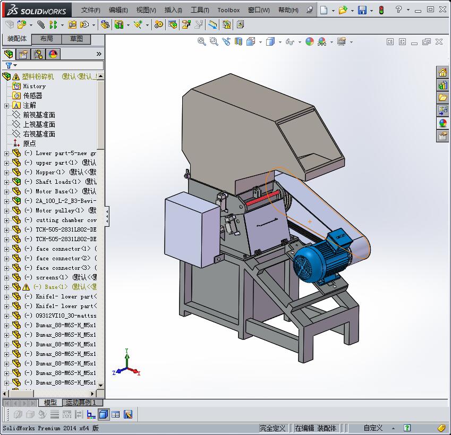Switch to the 草图 tab

click(76, 39)
